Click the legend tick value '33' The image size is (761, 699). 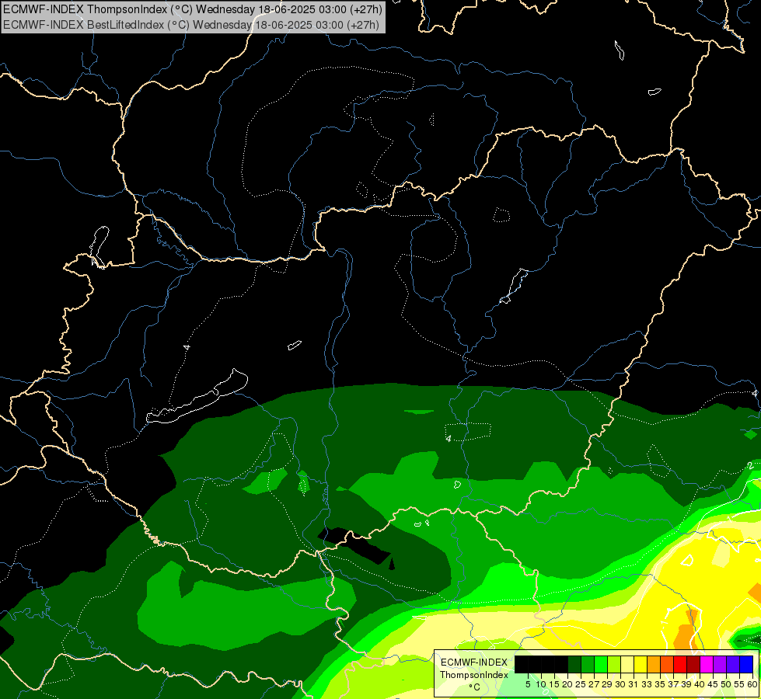coord(647,684)
